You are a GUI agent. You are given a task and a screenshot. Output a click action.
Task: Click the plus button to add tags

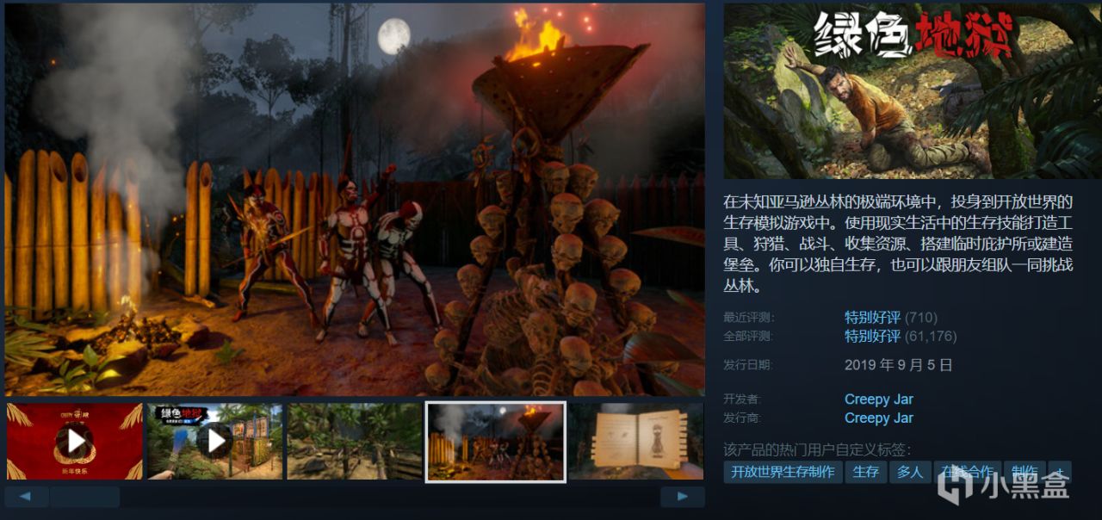pos(1060,472)
